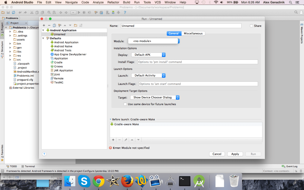The height and width of the screenshot is (190, 304).
Task: Click the Cut scissors icon in toolbar
Action: click(x=32, y=12)
